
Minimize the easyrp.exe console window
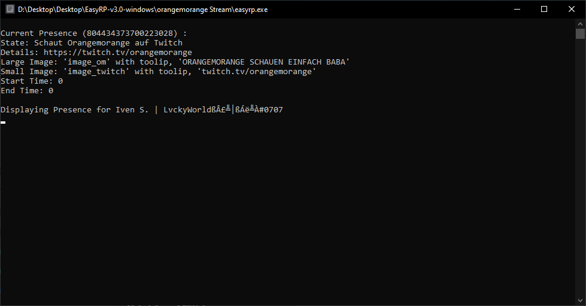[x=517, y=9]
